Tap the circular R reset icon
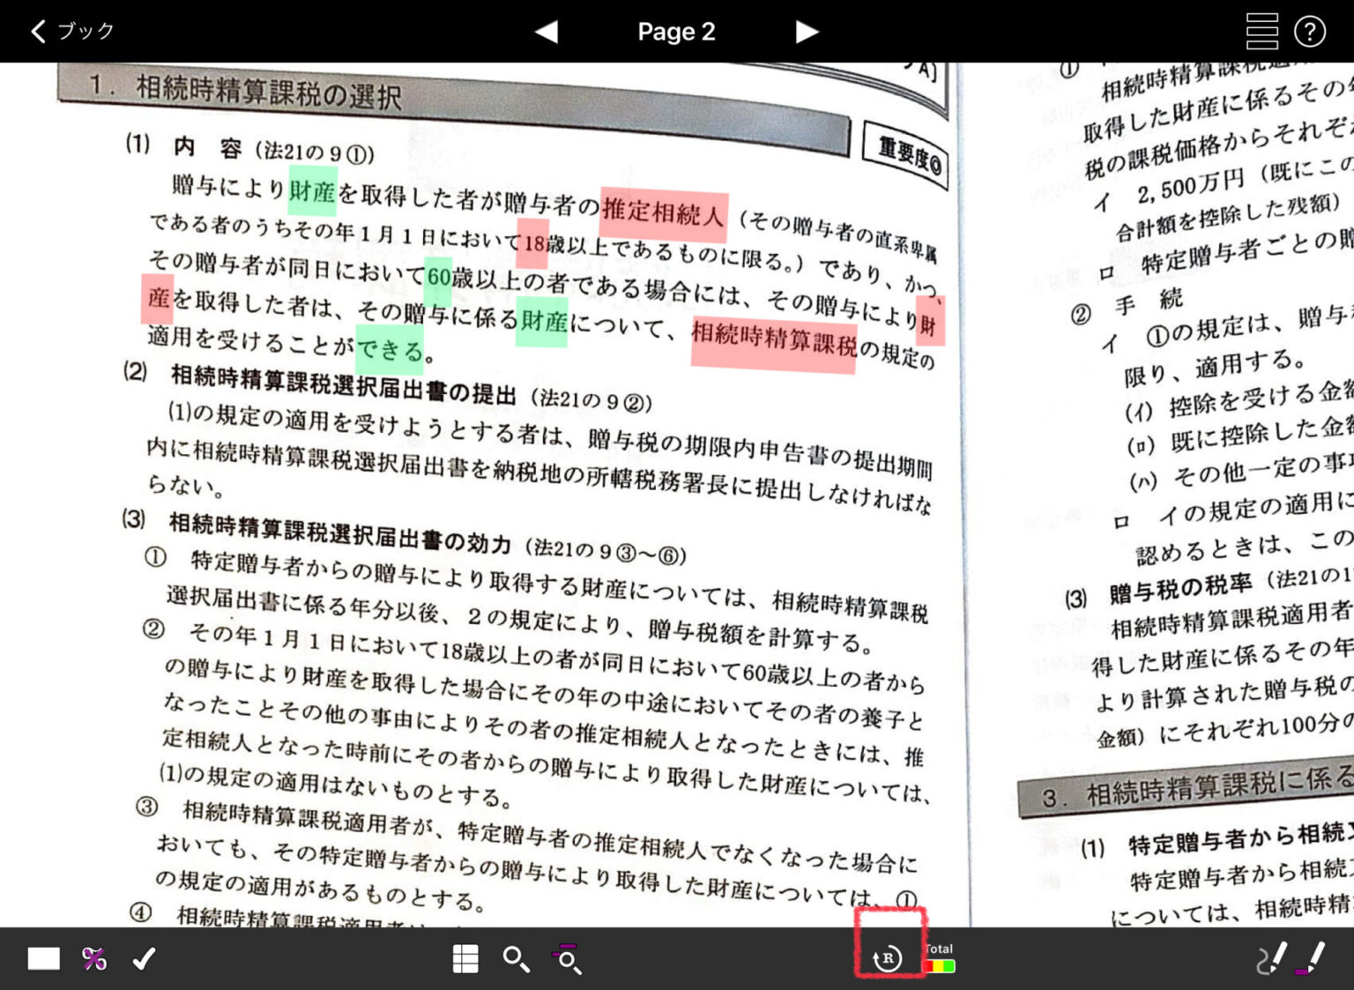This screenshot has width=1354, height=990. click(888, 958)
